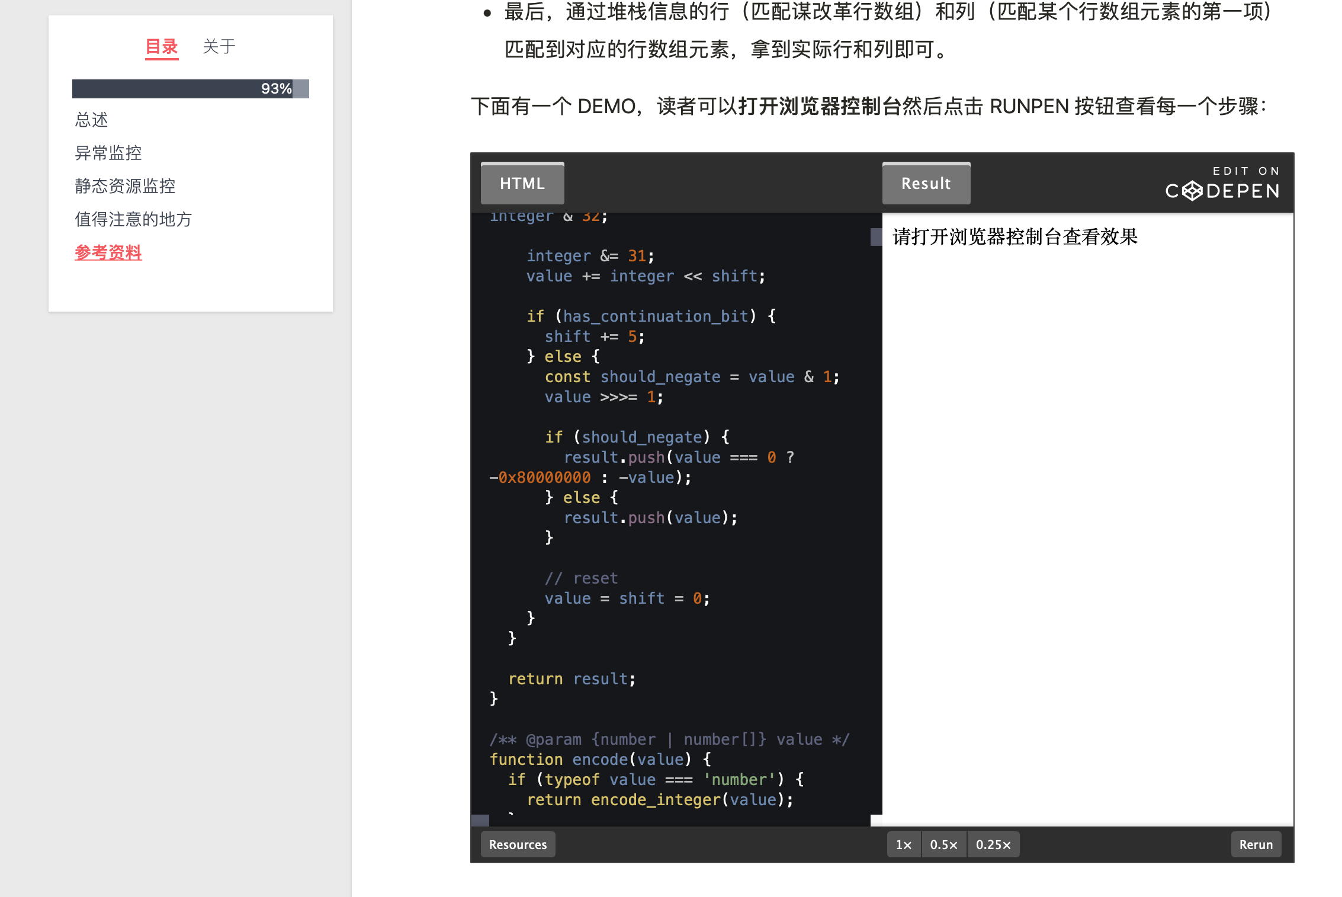Open the 静态资源监控 section
This screenshot has height=897, width=1342.
pyautogui.click(x=124, y=186)
